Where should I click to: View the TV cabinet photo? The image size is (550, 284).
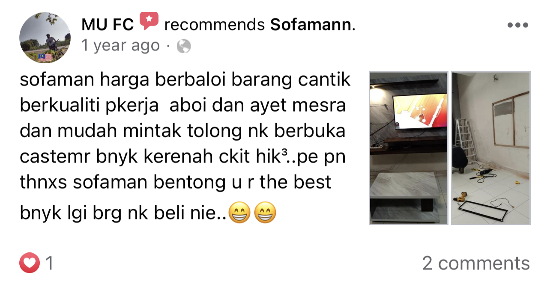tap(409, 148)
